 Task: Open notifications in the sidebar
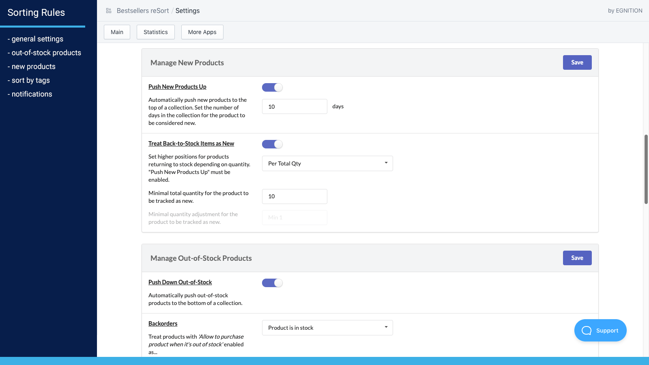point(30,94)
